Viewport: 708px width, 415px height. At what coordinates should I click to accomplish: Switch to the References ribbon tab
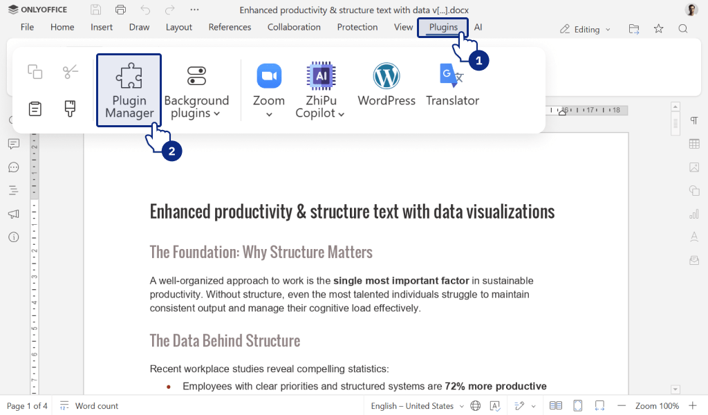(230, 27)
